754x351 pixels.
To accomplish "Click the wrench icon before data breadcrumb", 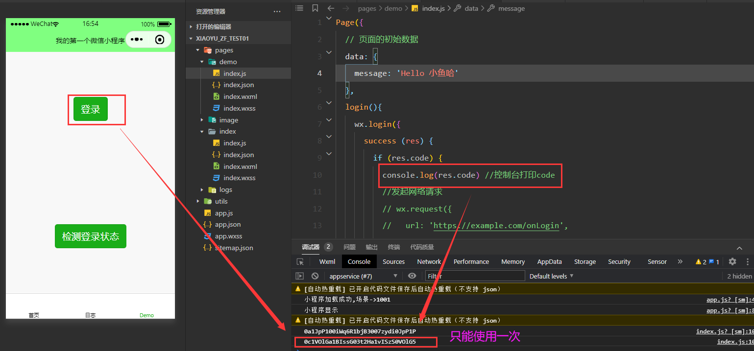I will pyautogui.click(x=458, y=8).
